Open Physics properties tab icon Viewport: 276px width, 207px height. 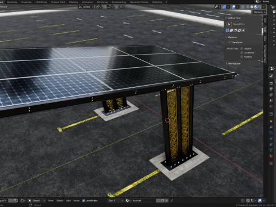coord(271,139)
